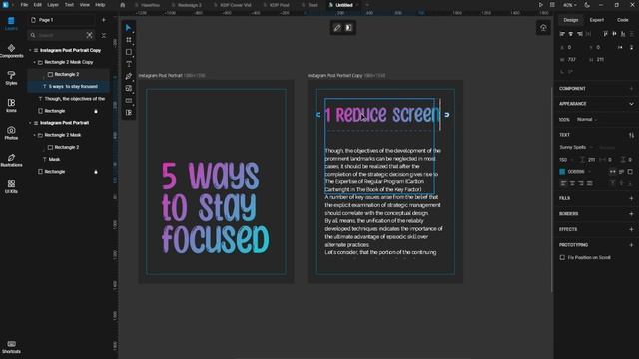Click the Home icon in tab bar
The height and width of the screenshot is (359, 639).
(x=122, y=5)
